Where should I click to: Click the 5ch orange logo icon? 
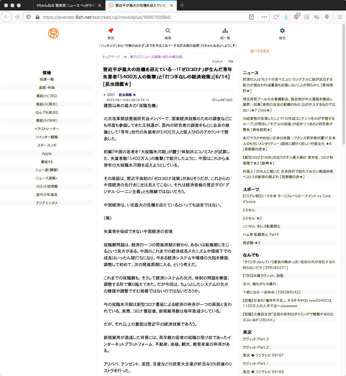point(53,33)
